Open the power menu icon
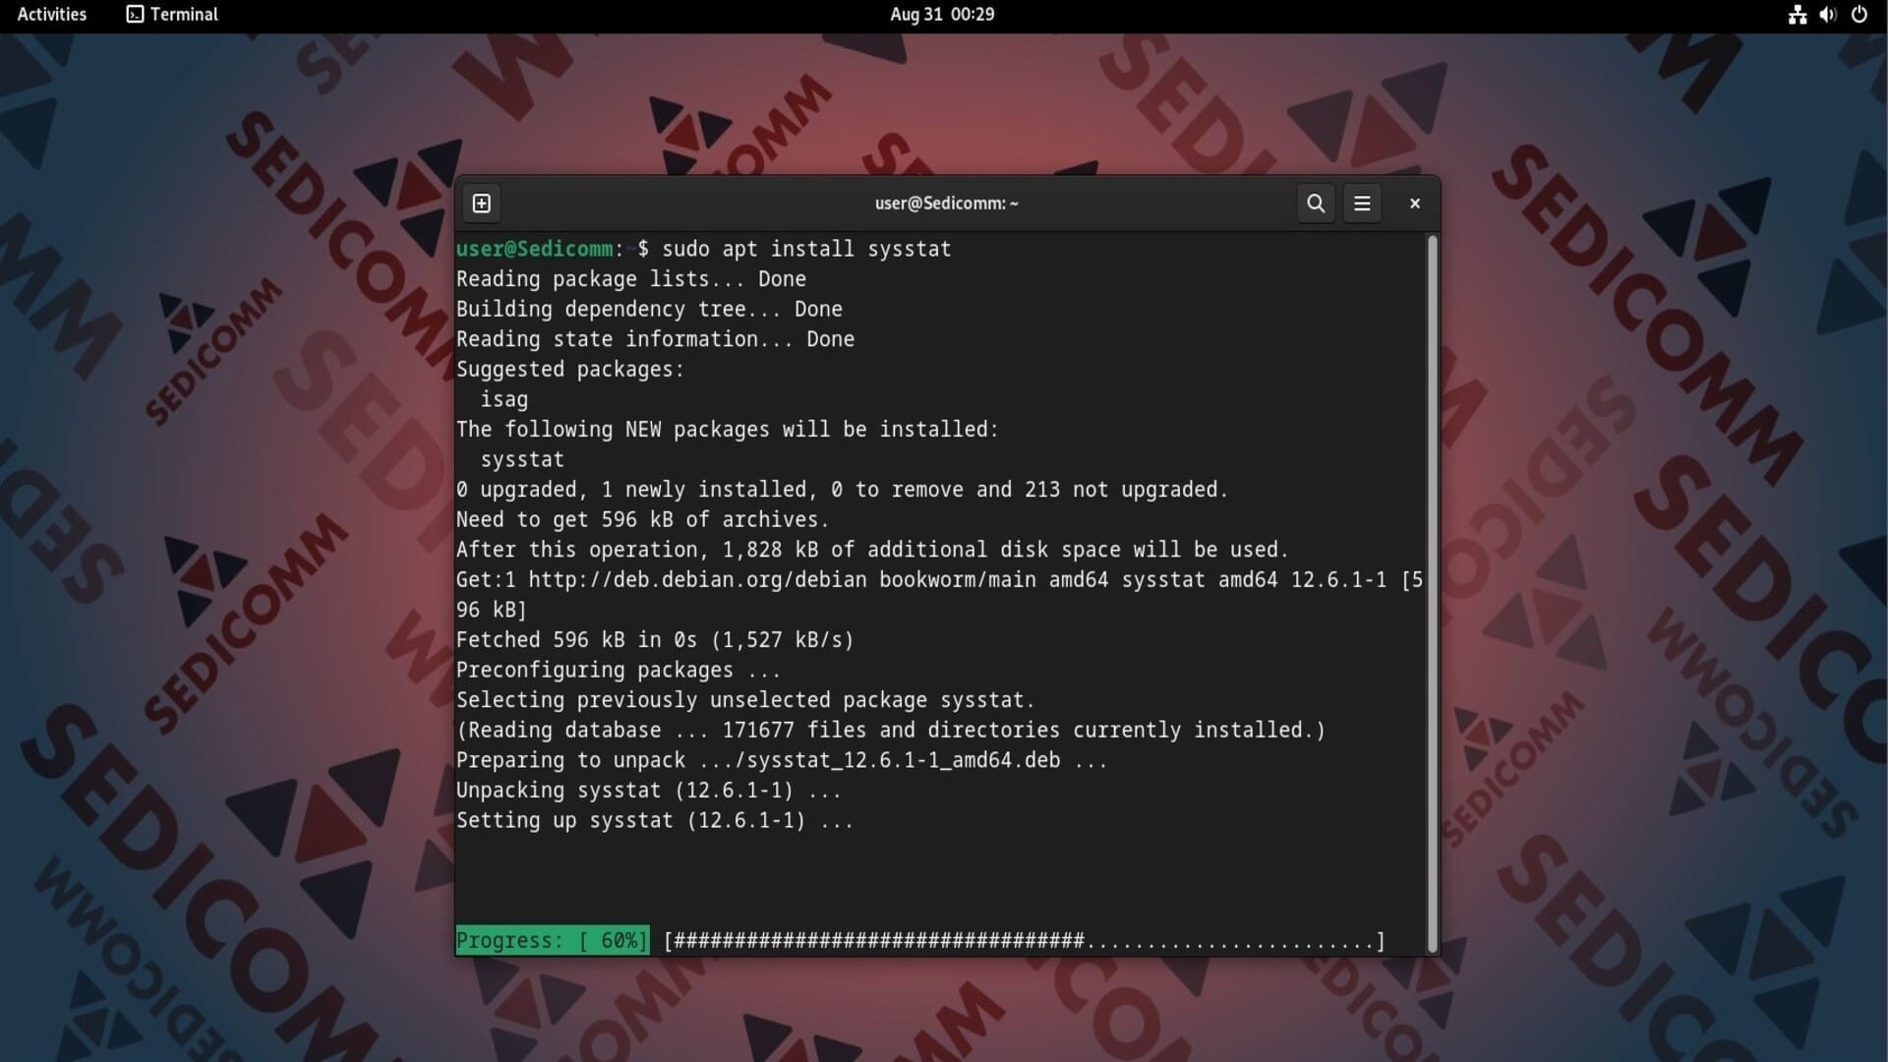1888x1062 pixels. (x=1858, y=15)
